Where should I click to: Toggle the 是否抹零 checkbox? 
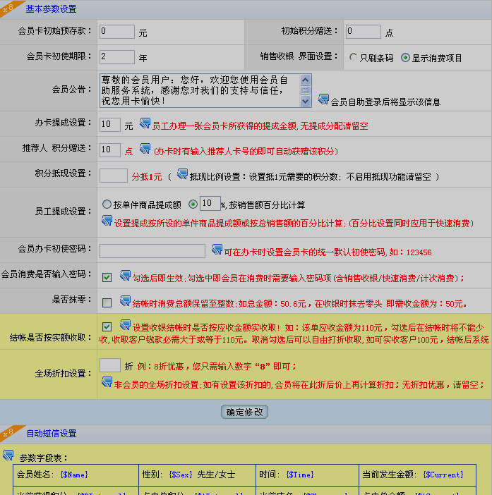(107, 302)
